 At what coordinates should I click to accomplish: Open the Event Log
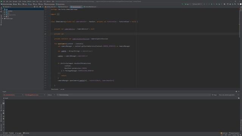(224, 133)
